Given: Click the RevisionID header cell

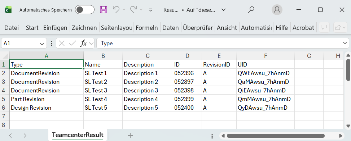Looking at the screenshot, I should (x=219, y=65).
